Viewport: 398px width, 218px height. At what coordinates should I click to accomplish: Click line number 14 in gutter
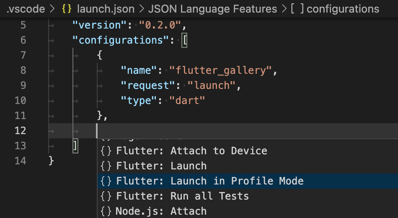[20, 161]
